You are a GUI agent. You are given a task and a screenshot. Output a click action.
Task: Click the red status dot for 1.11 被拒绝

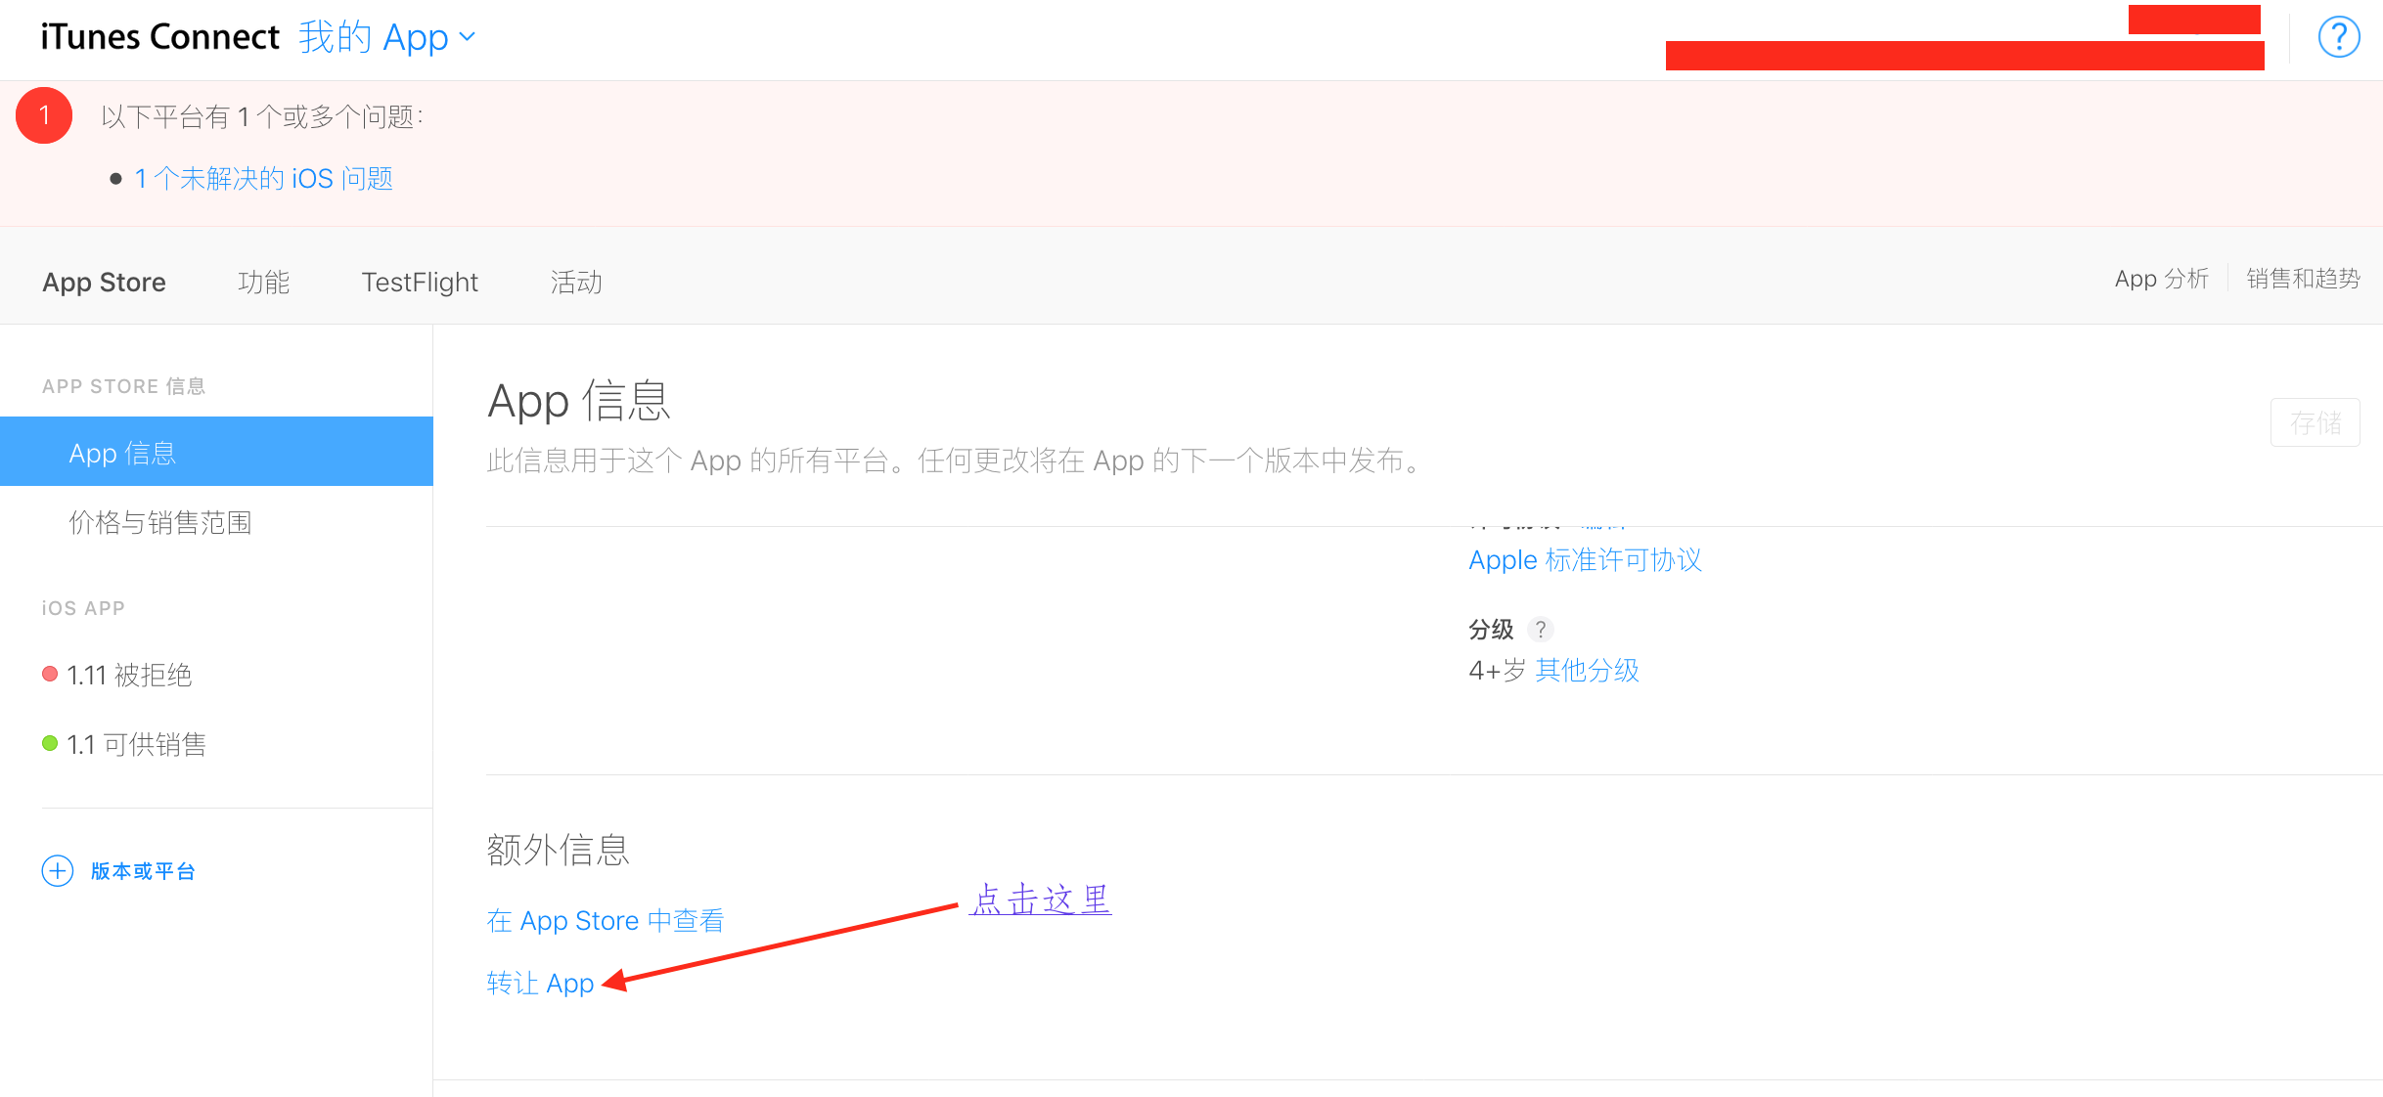point(50,674)
